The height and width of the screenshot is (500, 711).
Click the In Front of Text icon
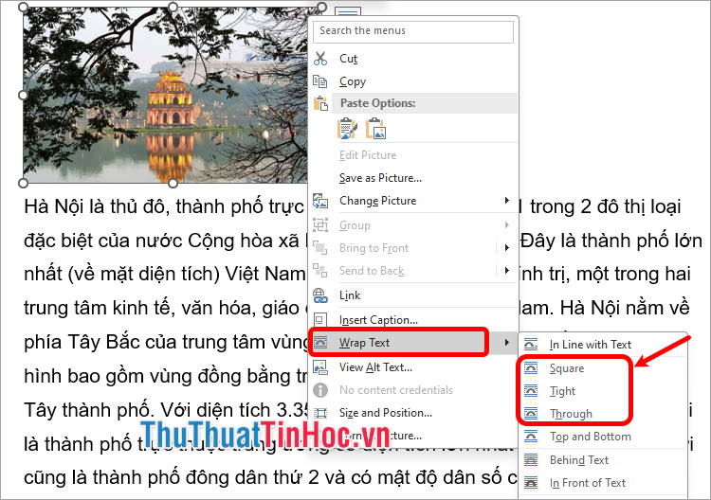pos(531,483)
